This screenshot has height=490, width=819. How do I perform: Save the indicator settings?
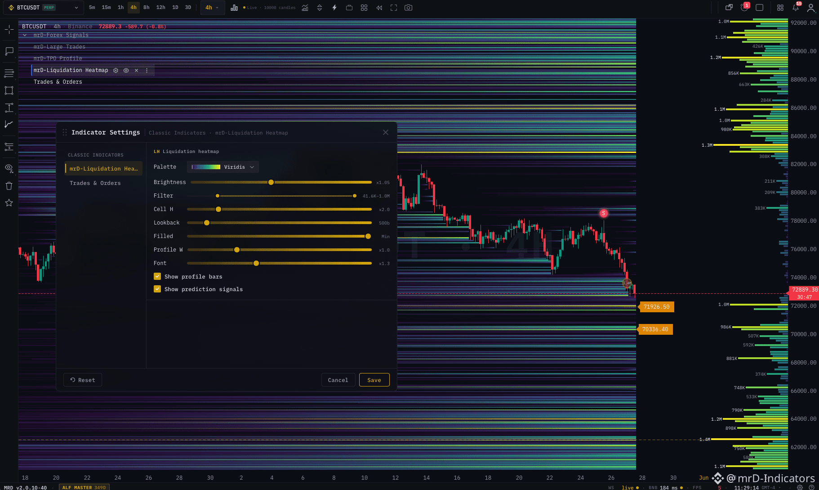(x=374, y=380)
